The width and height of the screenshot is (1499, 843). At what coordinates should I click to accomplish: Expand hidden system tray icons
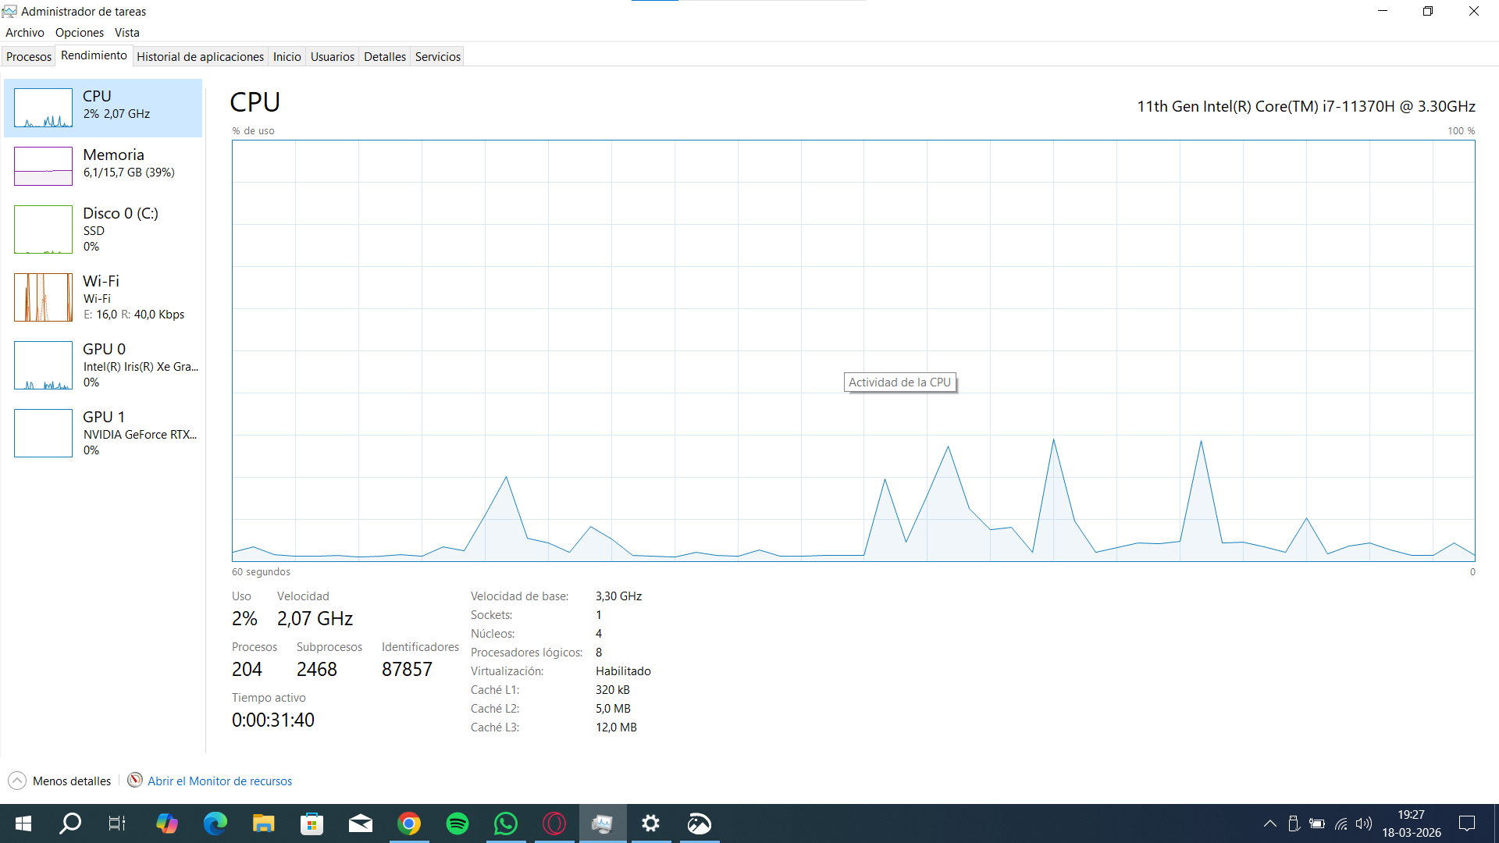click(x=1269, y=823)
